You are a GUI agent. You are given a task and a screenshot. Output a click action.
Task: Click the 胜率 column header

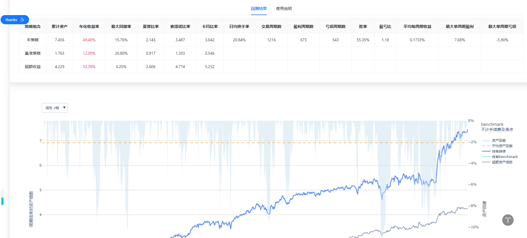coord(363,26)
